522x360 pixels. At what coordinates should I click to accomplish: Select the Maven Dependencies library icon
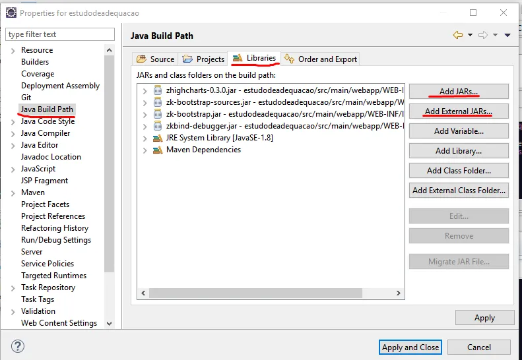click(158, 150)
